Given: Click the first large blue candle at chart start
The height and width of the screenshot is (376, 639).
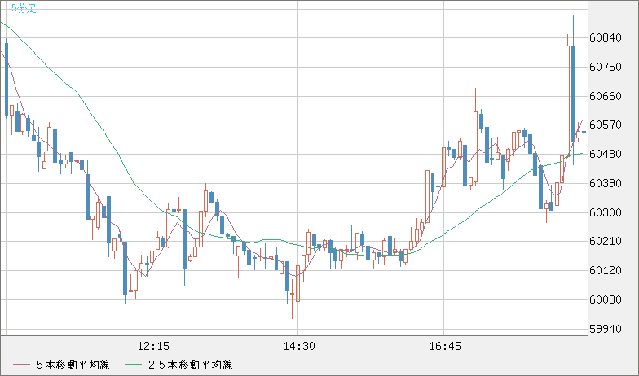Looking at the screenshot, I should [7, 79].
